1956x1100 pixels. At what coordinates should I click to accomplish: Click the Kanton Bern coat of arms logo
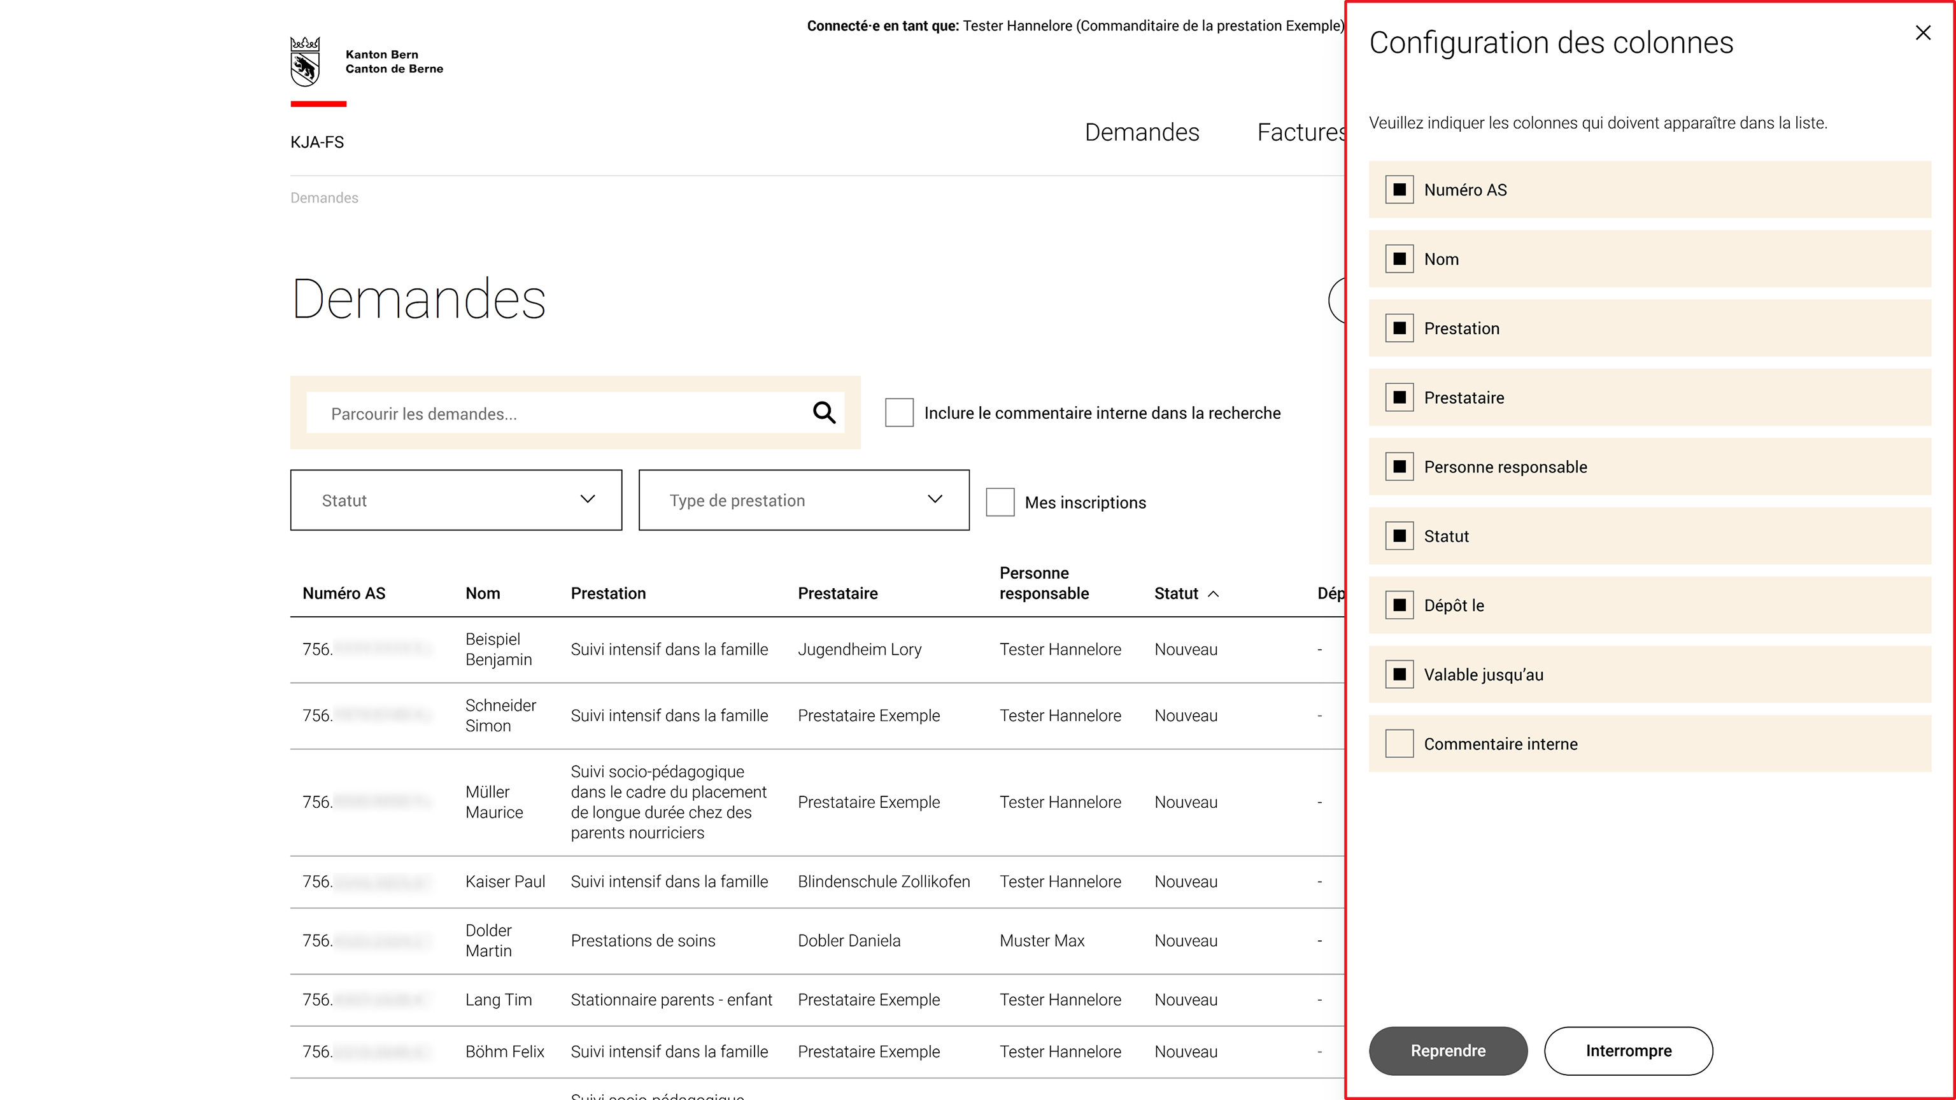305,62
